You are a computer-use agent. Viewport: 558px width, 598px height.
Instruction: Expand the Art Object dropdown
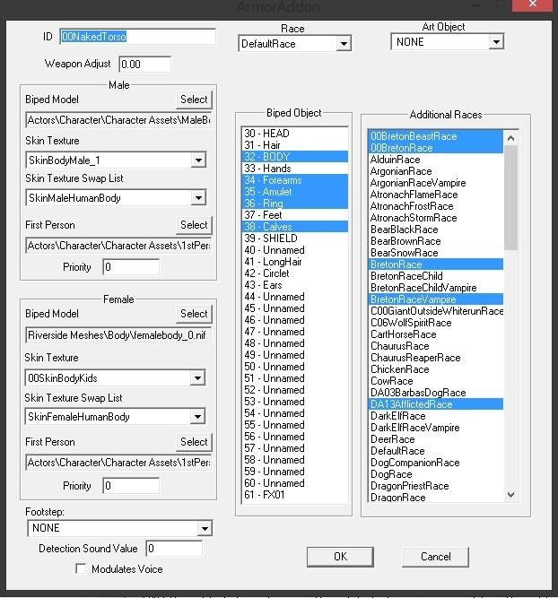point(496,42)
